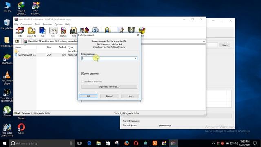Screen dimensions: 261x147
Task: Open uTorrent desktop icon
Action: 7,111
